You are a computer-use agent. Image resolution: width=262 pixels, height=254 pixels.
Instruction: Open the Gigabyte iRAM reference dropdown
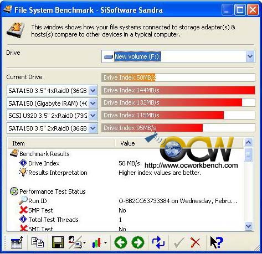point(93,103)
